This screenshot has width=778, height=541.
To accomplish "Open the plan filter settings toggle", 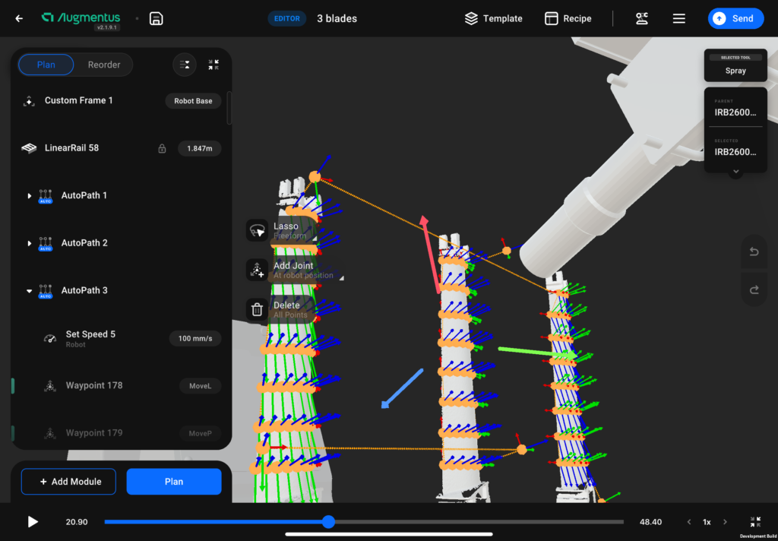I will pyautogui.click(x=185, y=65).
